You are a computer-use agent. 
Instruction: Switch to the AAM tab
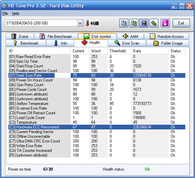(130, 37)
